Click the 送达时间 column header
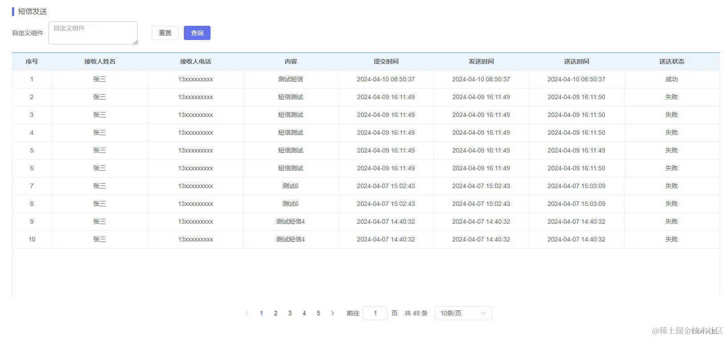 click(x=576, y=61)
